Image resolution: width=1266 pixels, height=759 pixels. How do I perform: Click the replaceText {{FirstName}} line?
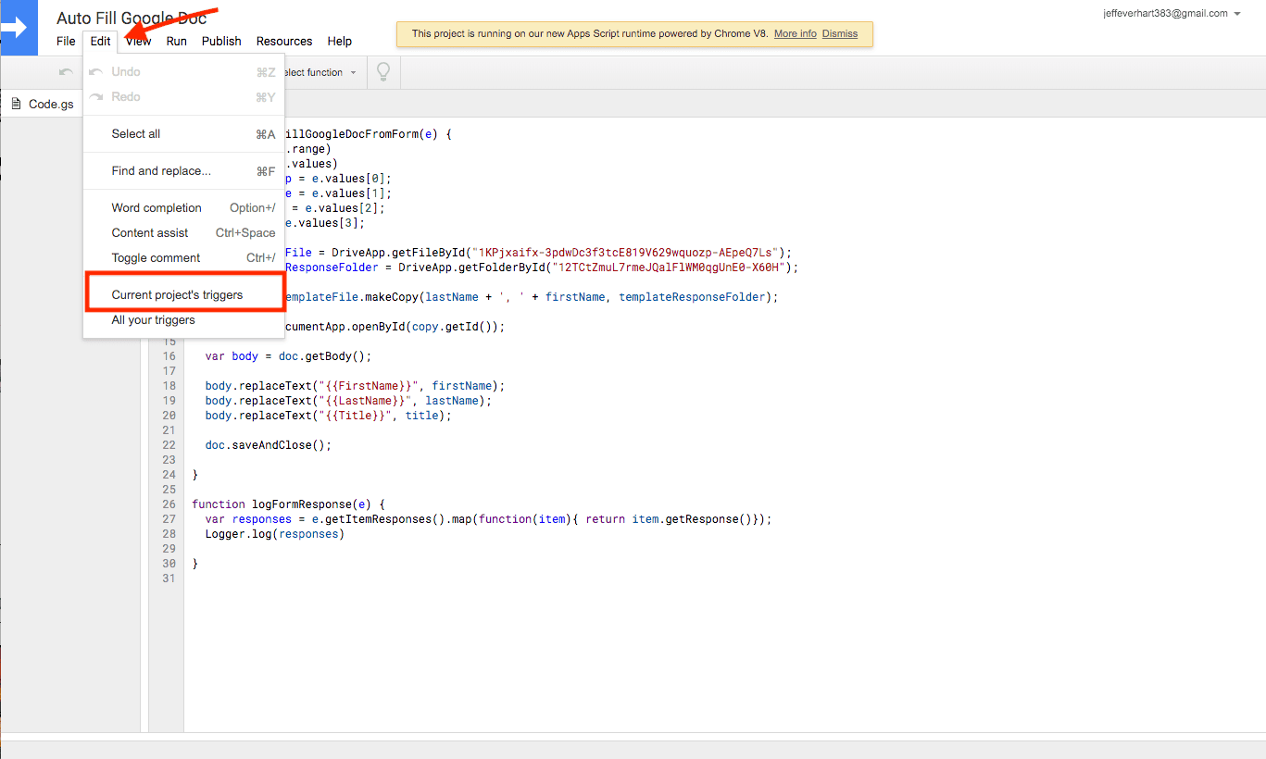coord(355,386)
